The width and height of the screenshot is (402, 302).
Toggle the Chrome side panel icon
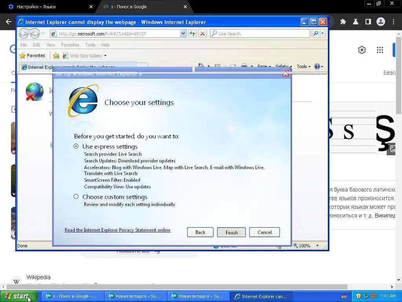pos(368,22)
